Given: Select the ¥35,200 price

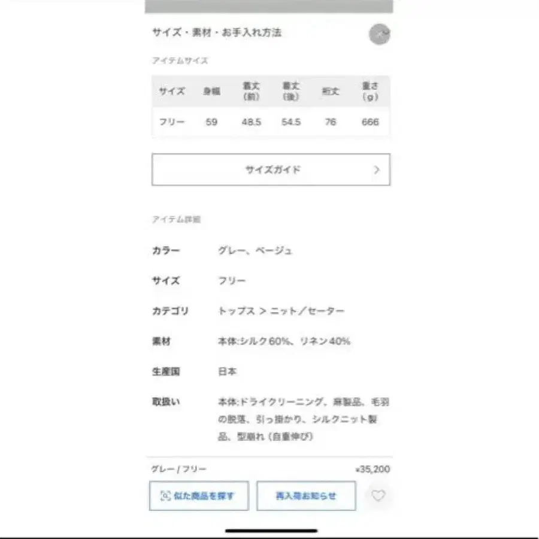Looking at the screenshot, I should pos(373,469).
